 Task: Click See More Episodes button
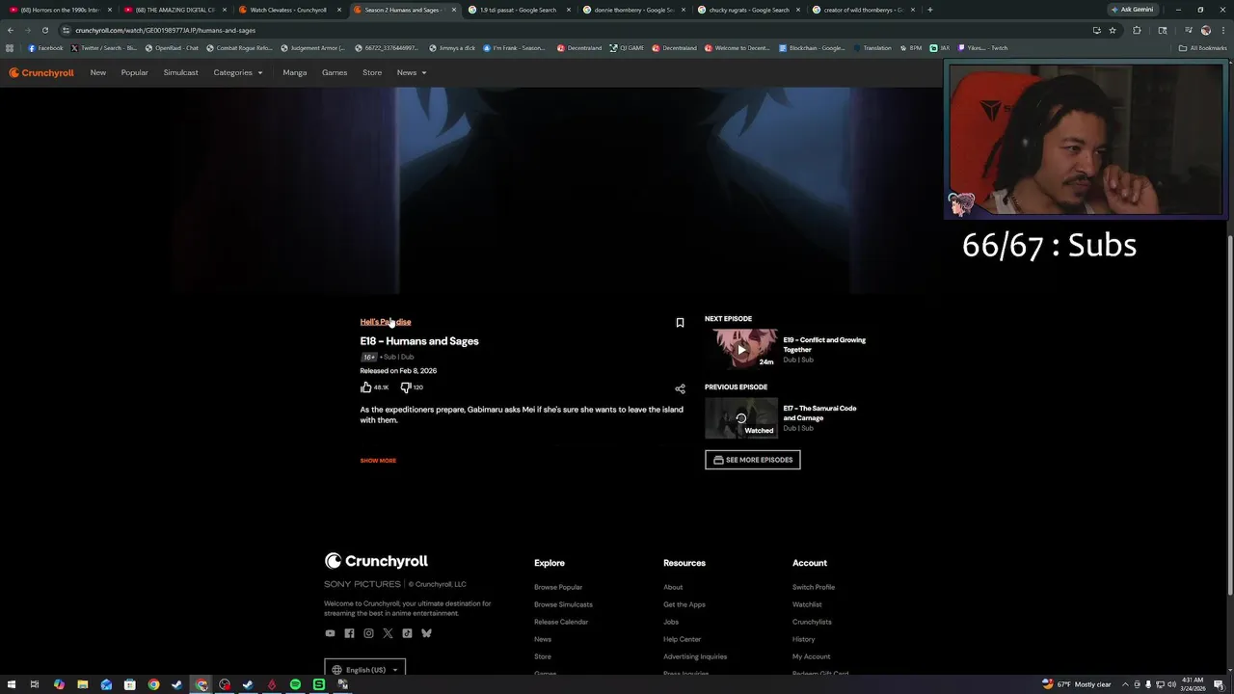[x=753, y=460]
